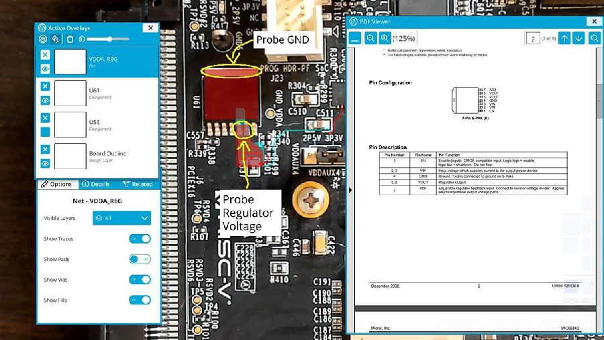Click the PDF Viewer vertical scrollbar
Screen dimensions: 604x340
point(599,101)
